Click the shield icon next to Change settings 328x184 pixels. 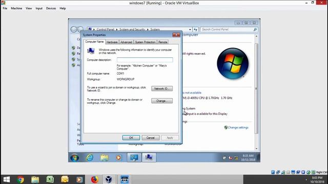225,127
